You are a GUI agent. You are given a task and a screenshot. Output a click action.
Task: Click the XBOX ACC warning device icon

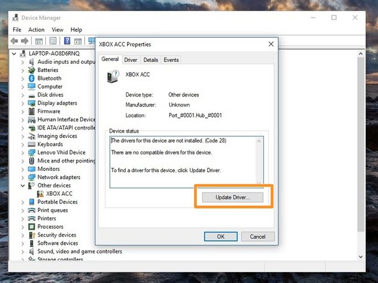click(40, 194)
